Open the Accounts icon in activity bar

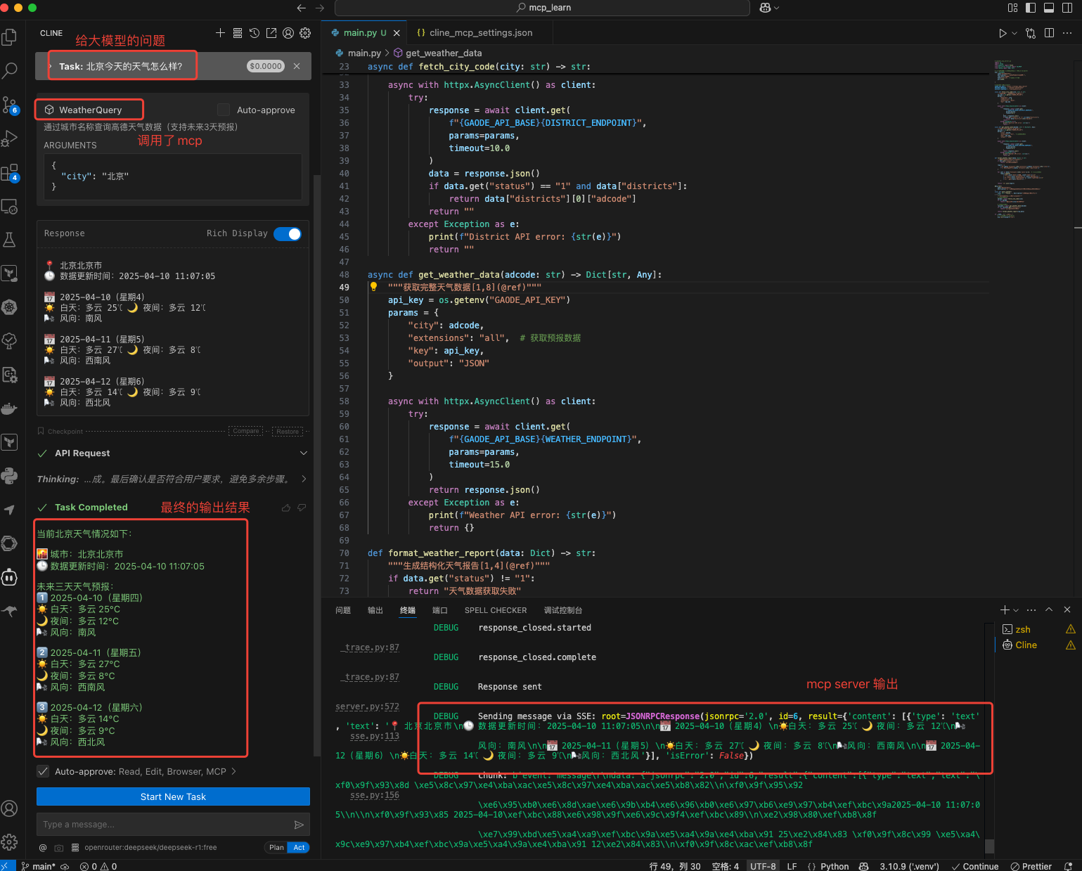click(10, 808)
